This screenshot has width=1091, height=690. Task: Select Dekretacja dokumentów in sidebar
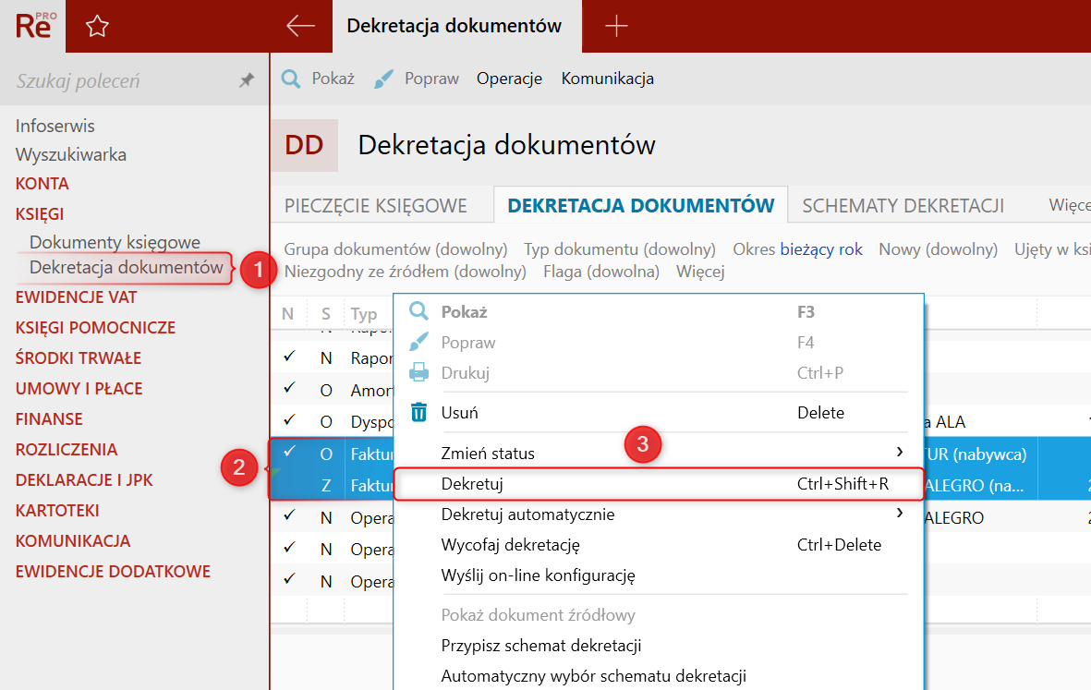pos(126,268)
